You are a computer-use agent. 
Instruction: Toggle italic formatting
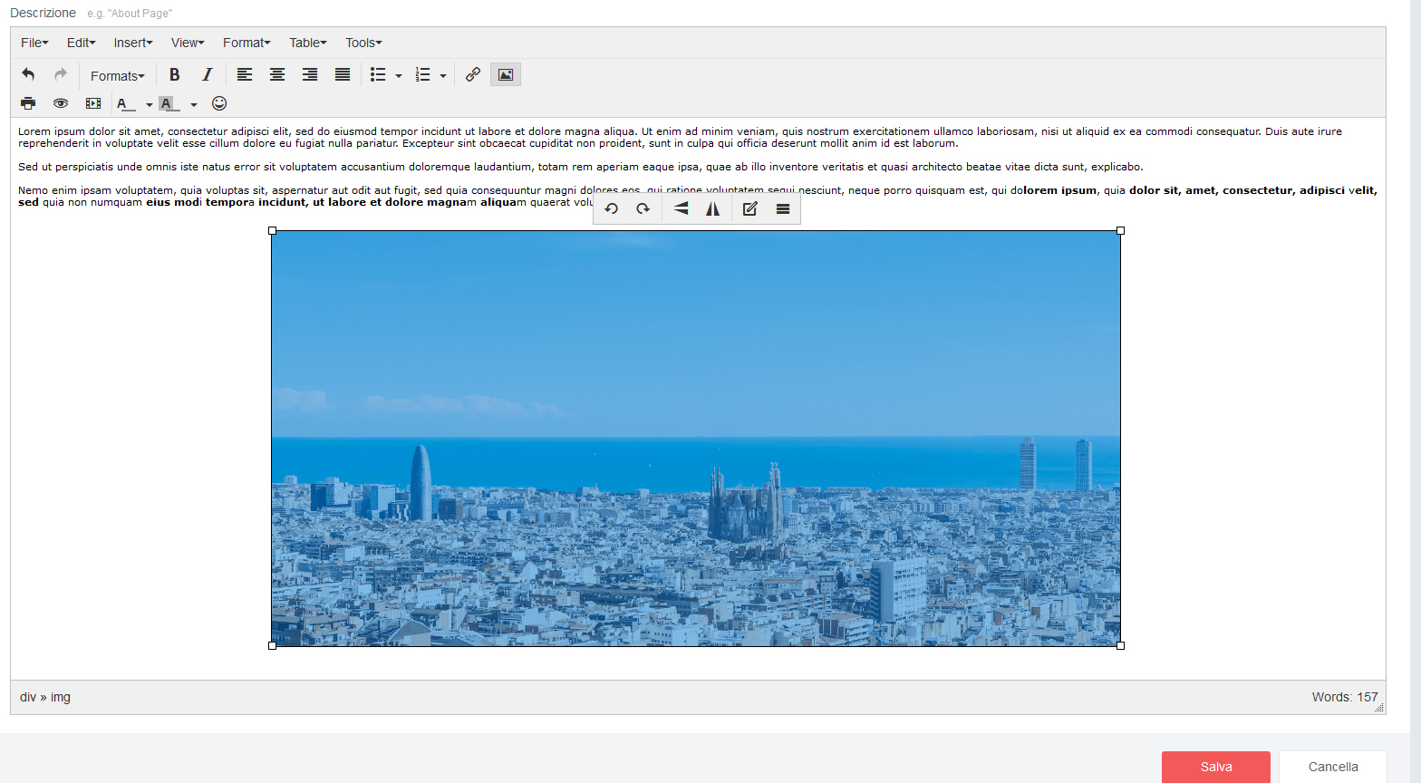tap(208, 75)
